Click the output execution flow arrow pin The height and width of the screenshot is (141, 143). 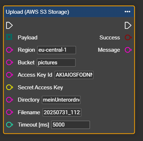tap(128, 25)
